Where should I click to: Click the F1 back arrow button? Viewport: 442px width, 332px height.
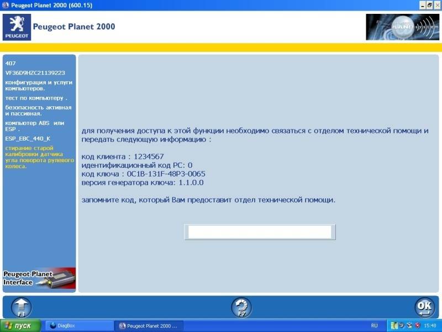pyautogui.click(x=21, y=307)
